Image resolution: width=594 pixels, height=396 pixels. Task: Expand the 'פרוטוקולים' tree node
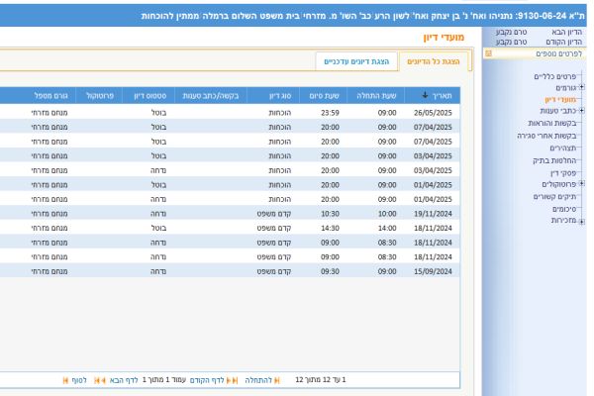click(x=581, y=184)
